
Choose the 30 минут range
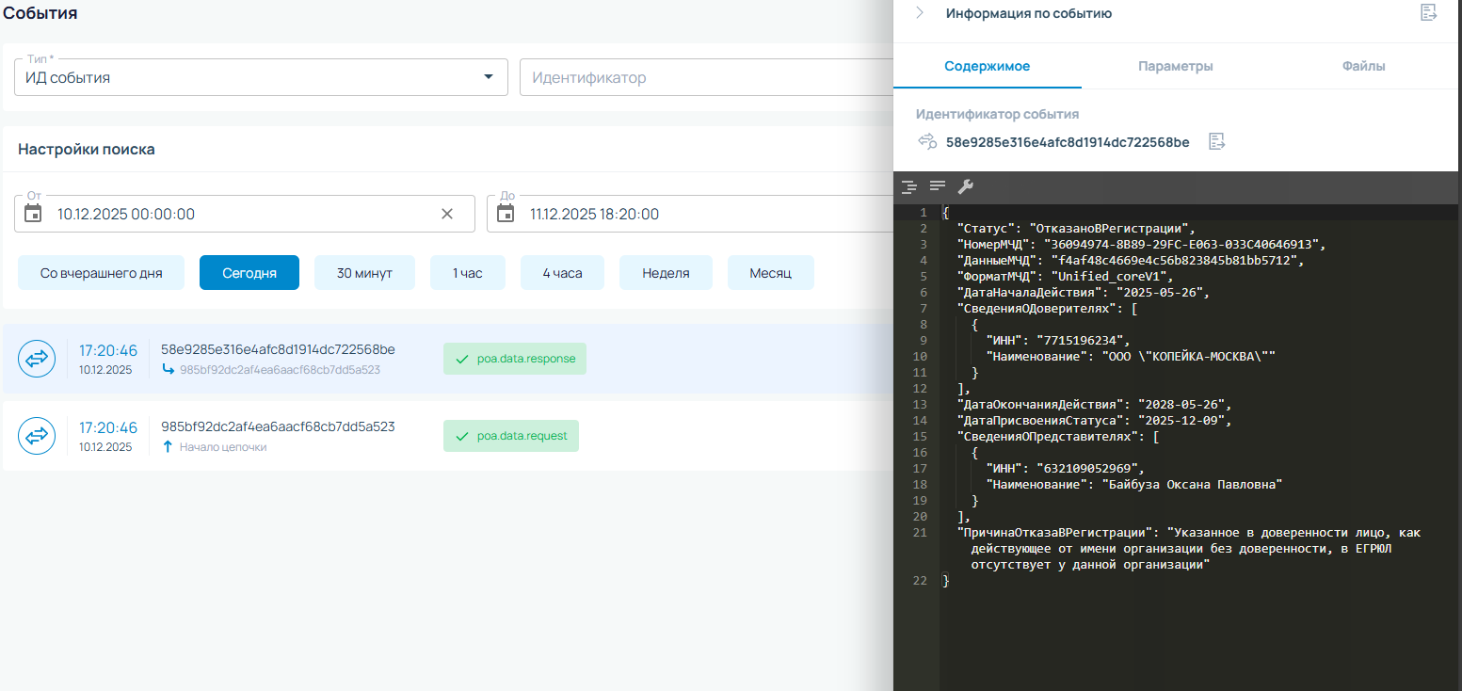click(x=364, y=273)
